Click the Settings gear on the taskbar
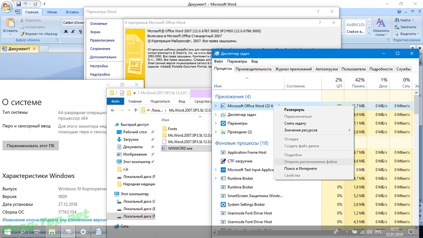Viewport: 423px width, 238px height. 83,232
